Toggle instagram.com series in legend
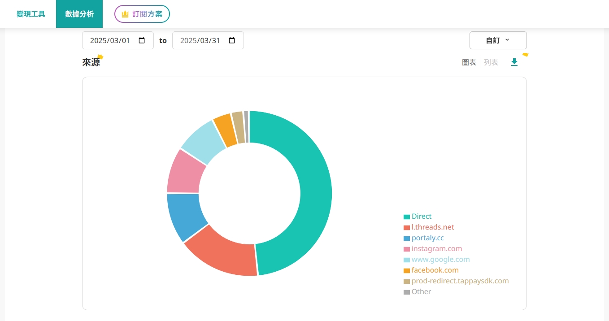 click(x=433, y=249)
